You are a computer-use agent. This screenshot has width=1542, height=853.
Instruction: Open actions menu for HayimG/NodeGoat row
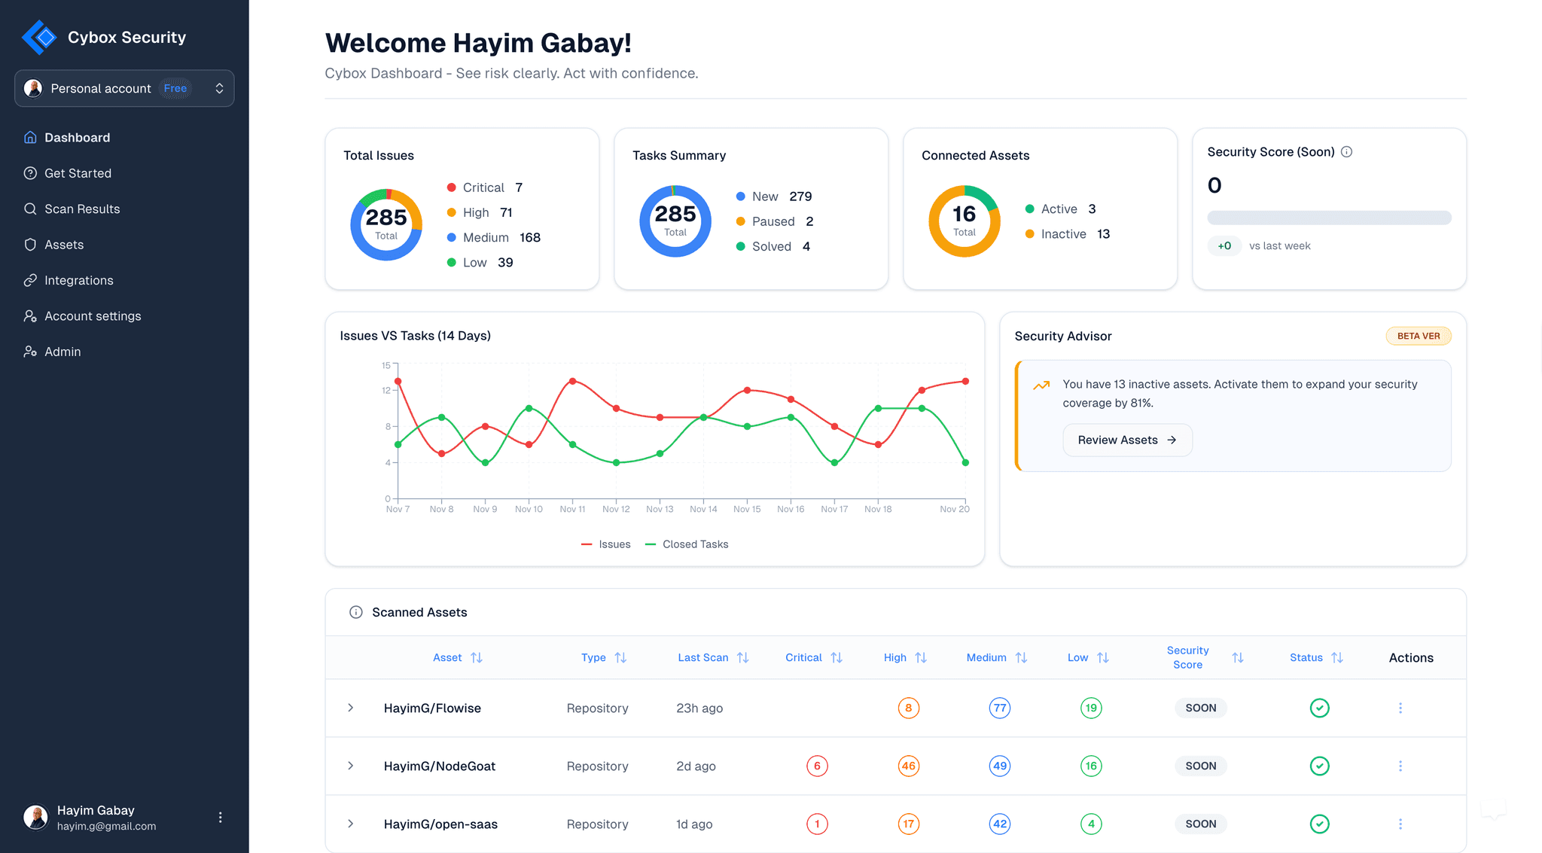point(1400,766)
